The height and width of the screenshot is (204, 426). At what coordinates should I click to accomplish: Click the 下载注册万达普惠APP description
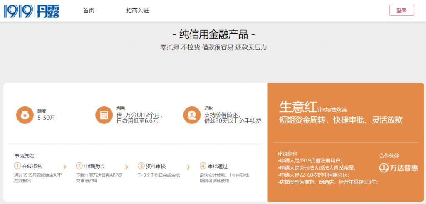(99, 178)
